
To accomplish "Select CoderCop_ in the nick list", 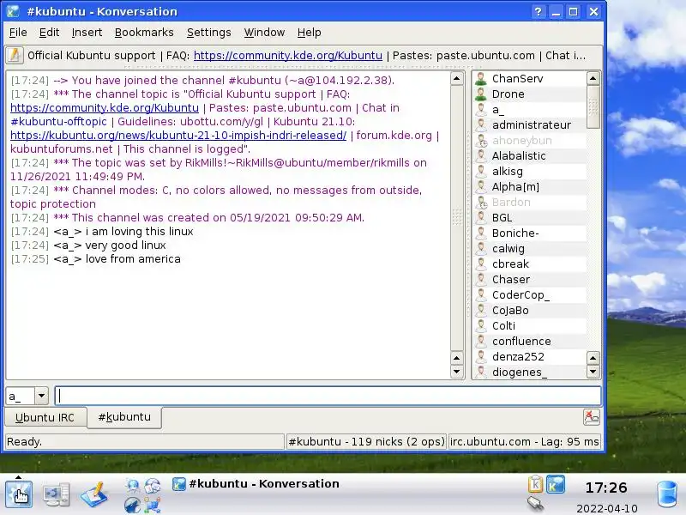I will tap(530, 294).
